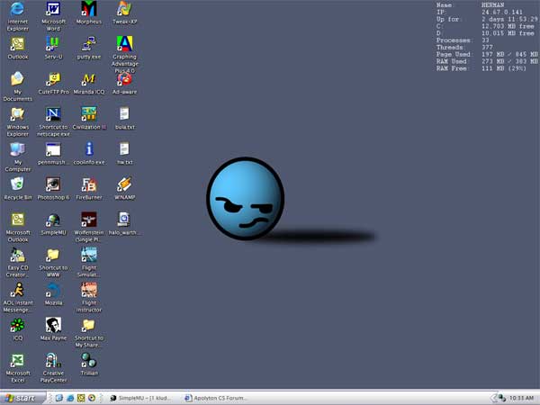Click the Start button
Viewport: 540px width, 405px height.
pos(22,397)
